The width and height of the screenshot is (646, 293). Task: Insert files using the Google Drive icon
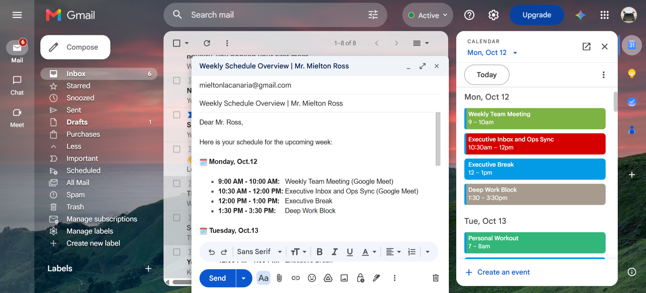point(328,278)
